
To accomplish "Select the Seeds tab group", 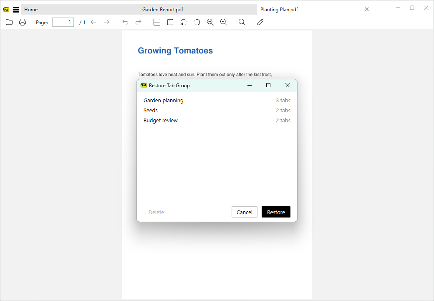I will [x=217, y=111].
